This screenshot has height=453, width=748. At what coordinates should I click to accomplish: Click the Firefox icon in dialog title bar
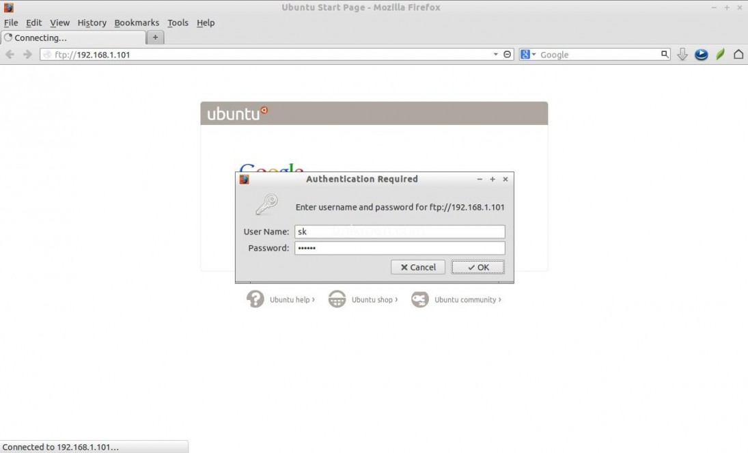[x=245, y=179]
